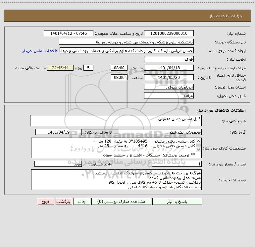This screenshot has width=255, height=247.
Task: Click label 'نام دستگاه خریدار:'
Action: click(x=230, y=42)
